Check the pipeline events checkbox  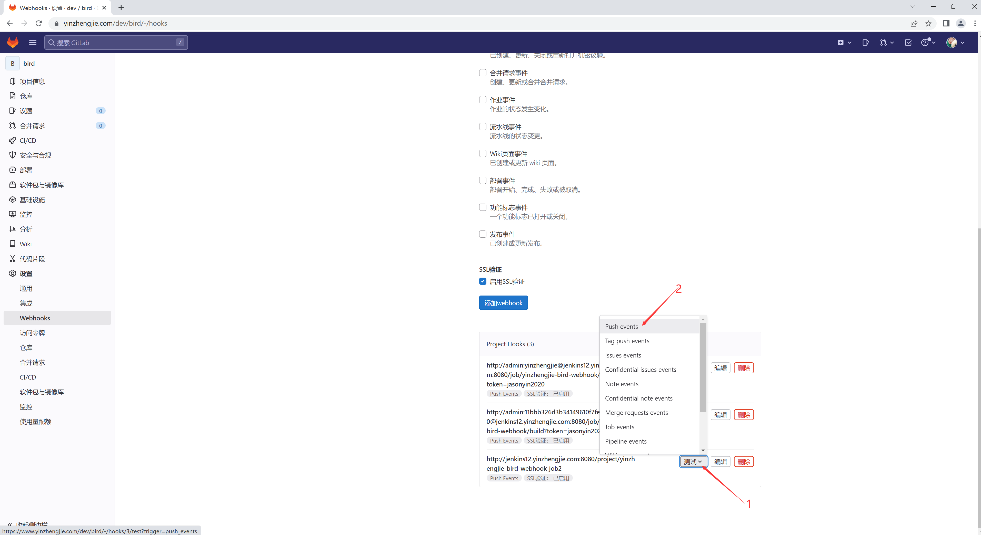[x=483, y=126]
